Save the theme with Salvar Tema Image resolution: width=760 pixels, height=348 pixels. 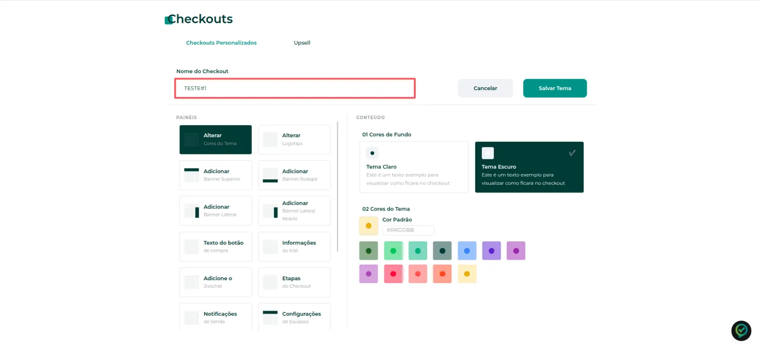coord(555,88)
